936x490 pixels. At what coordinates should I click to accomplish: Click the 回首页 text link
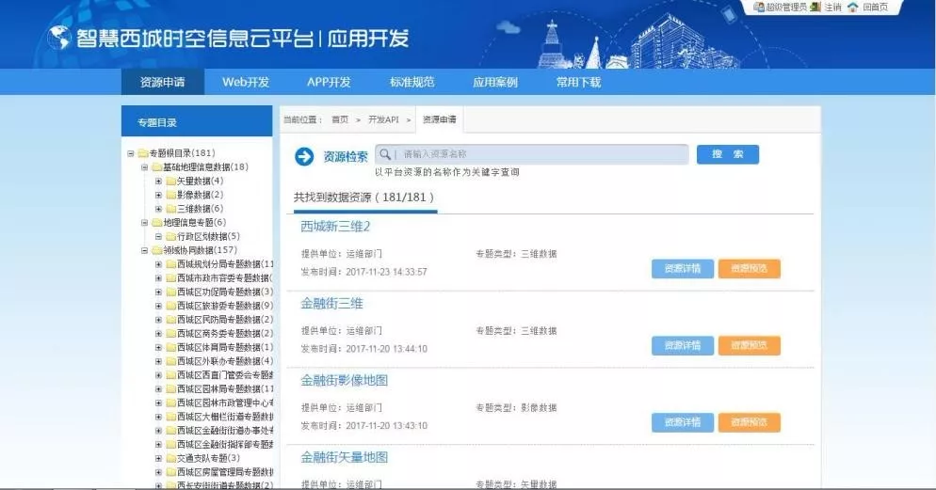point(875,8)
